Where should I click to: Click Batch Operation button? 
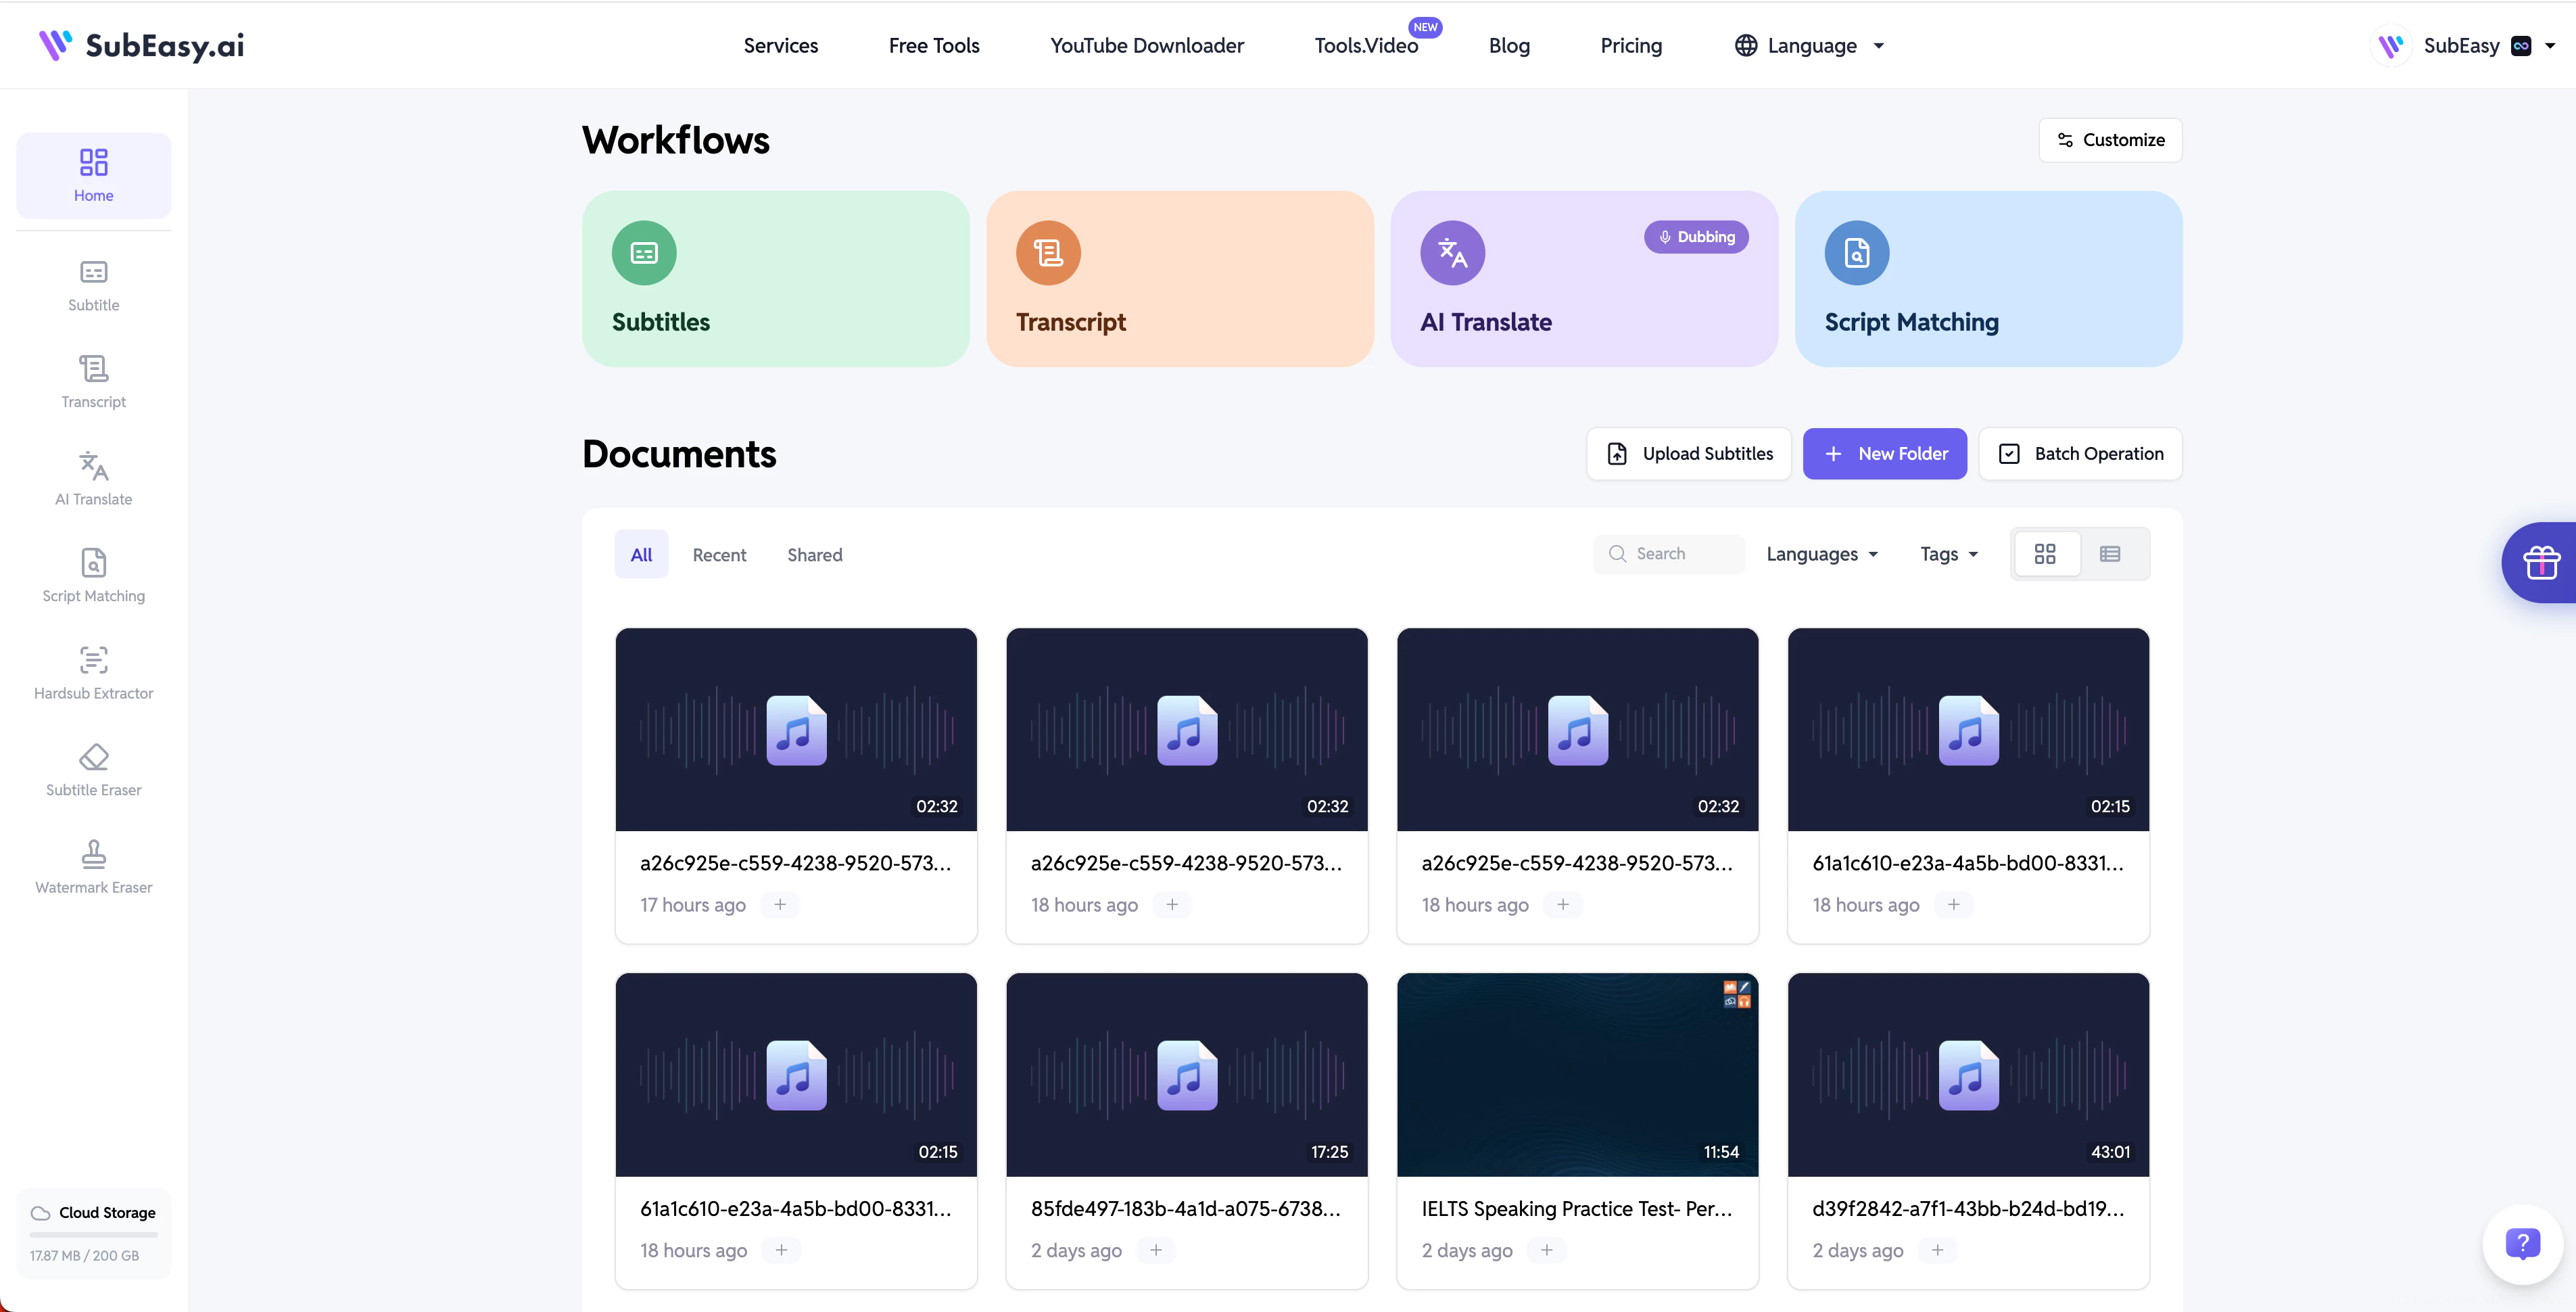coord(2080,454)
